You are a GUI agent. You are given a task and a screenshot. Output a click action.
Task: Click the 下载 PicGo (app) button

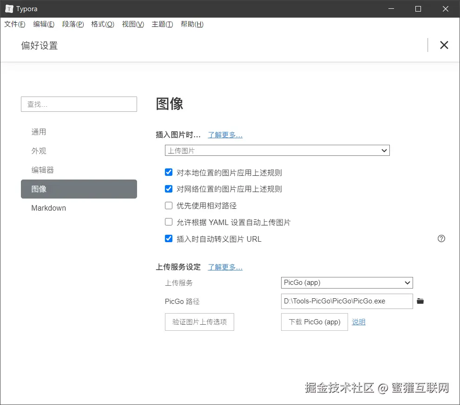[315, 322]
